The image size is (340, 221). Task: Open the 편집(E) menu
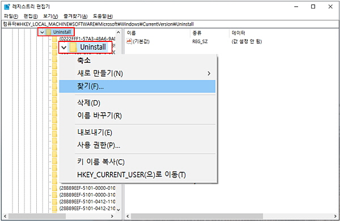pos(31,16)
